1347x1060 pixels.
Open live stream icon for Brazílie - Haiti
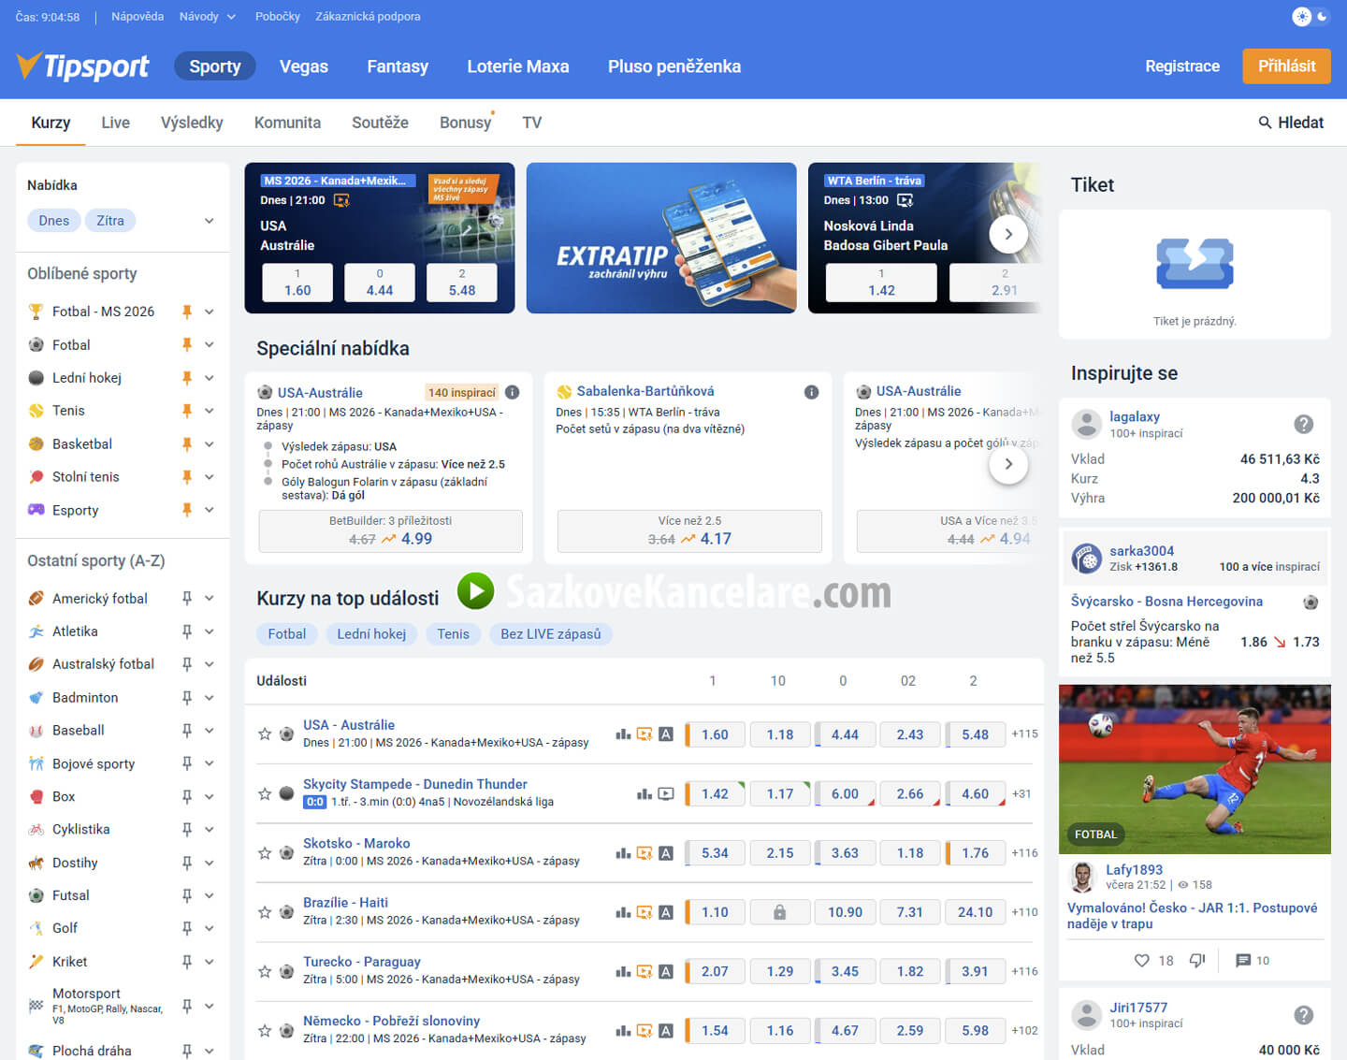coord(645,912)
